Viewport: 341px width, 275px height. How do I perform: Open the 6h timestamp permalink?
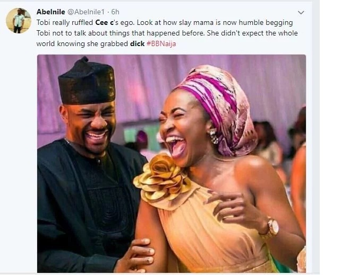pos(115,12)
